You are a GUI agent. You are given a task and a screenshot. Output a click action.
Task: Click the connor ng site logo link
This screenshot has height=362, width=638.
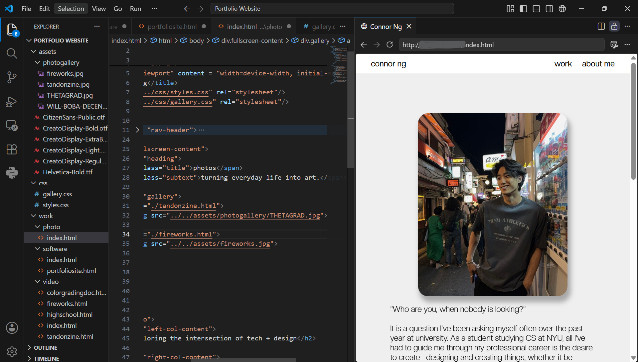click(388, 64)
